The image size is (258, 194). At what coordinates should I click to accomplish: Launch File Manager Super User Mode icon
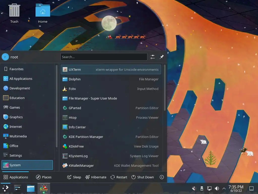click(65, 98)
